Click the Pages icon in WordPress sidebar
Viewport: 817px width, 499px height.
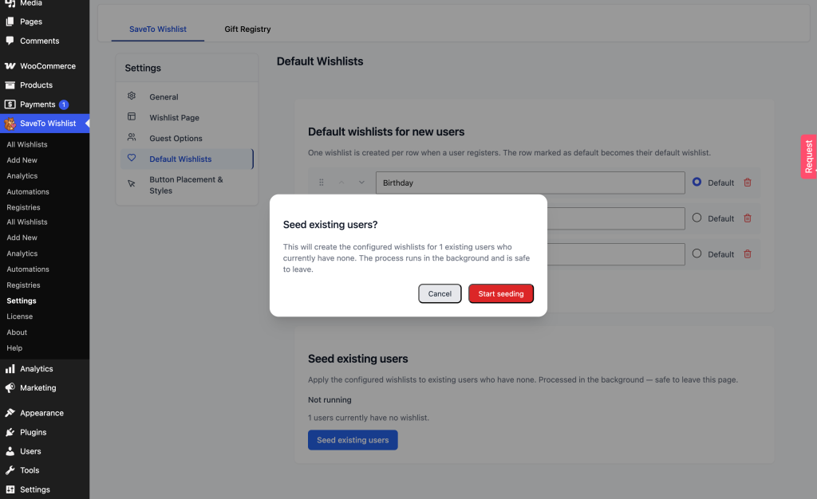tap(10, 22)
